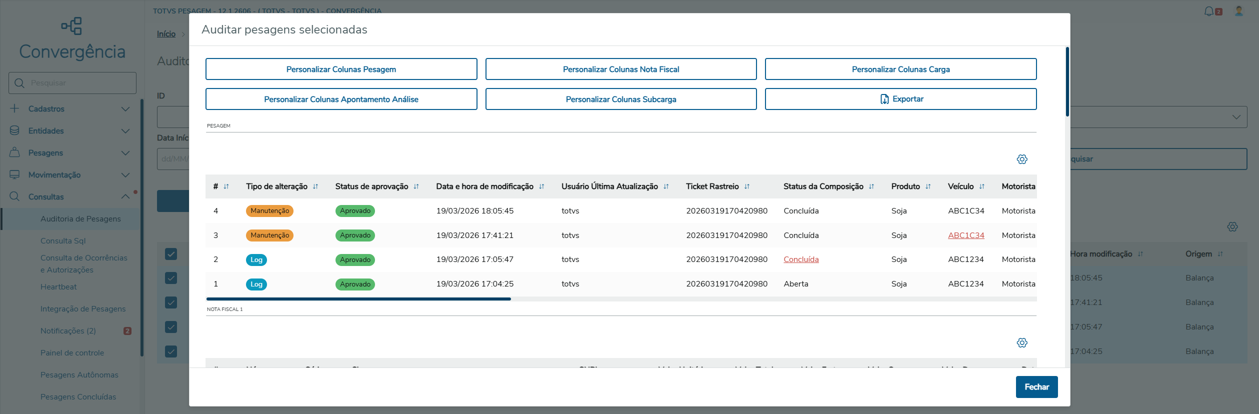Open the PESAGEM table settings gear
This screenshot has height=414, width=1259.
(x=1022, y=159)
